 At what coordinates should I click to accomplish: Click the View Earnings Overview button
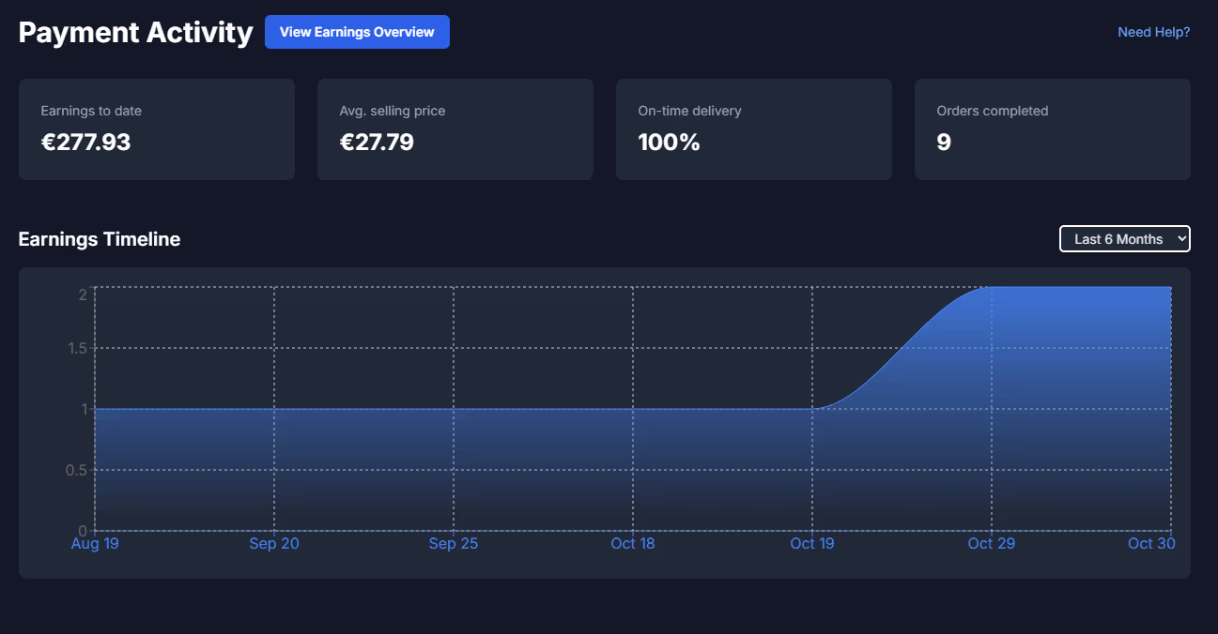[357, 31]
